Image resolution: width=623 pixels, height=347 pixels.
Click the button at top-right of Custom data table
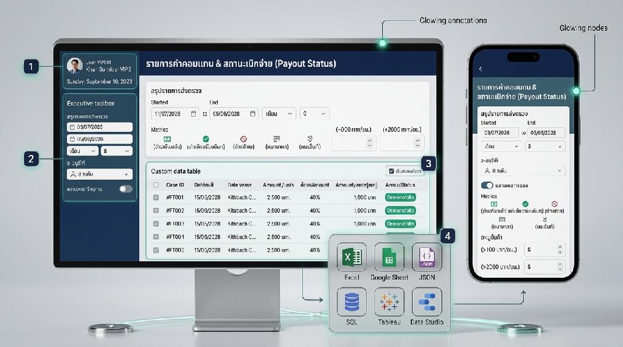pos(405,171)
